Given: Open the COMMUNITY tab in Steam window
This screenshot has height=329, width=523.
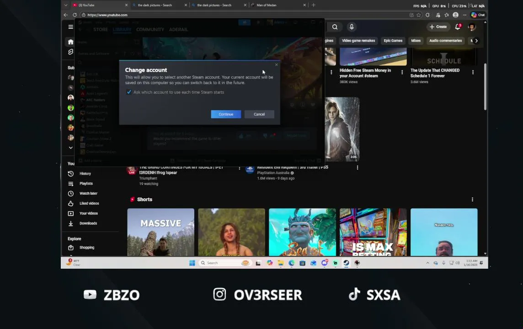Looking at the screenshot, I should [150, 29].
